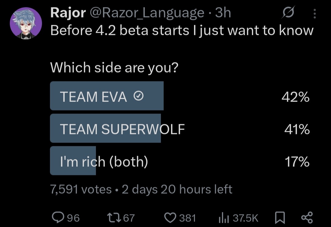The height and width of the screenshot is (227, 331).
Task: Bookmark this tweet
Action: click(x=280, y=218)
